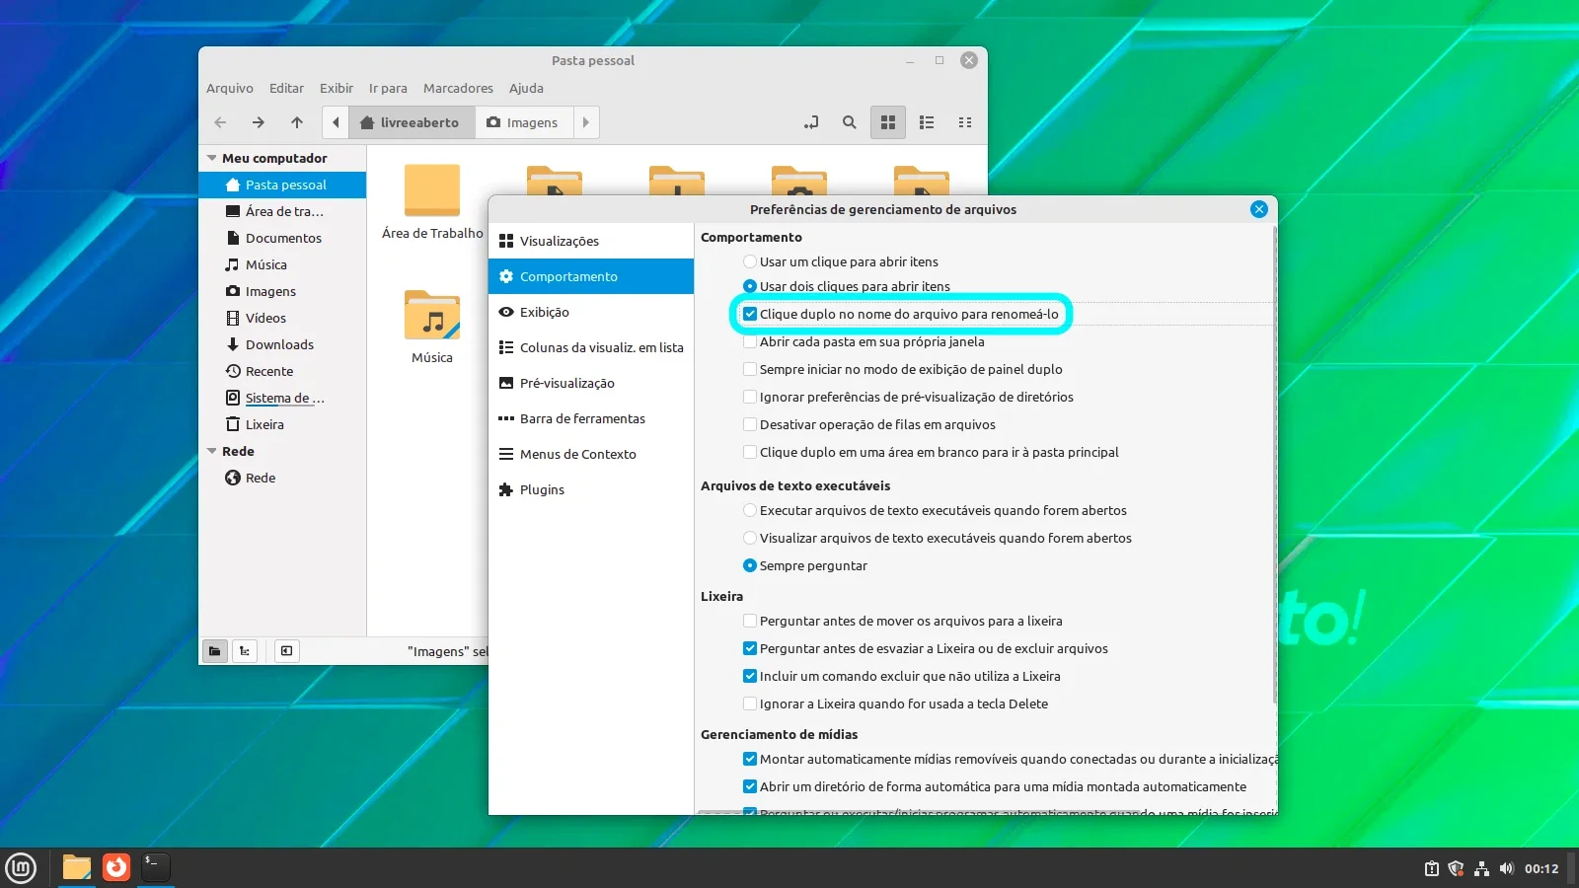The image size is (1579, 888).
Task: Go up to the parent folder in Nemo
Action: [x=297, y=122]
